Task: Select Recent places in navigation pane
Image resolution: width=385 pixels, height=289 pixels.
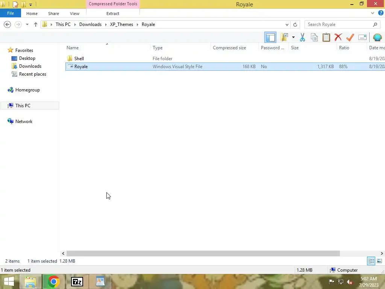Action: (33, 74)
